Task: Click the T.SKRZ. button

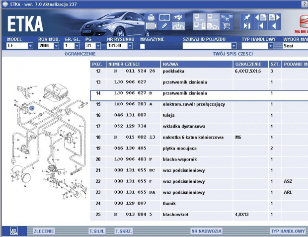Action: tap(124, 231)
